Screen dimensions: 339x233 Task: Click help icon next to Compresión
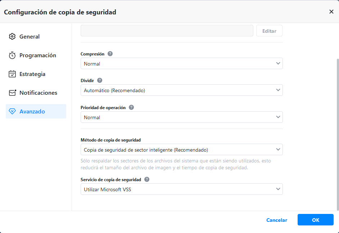point(110,54)
